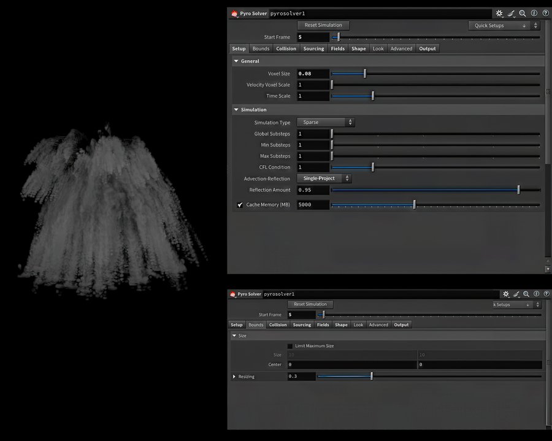The image size is (552, 441).
Task: Click the gear icon in the lower Pyro Solver panel
Action: [x=506, y=294]
